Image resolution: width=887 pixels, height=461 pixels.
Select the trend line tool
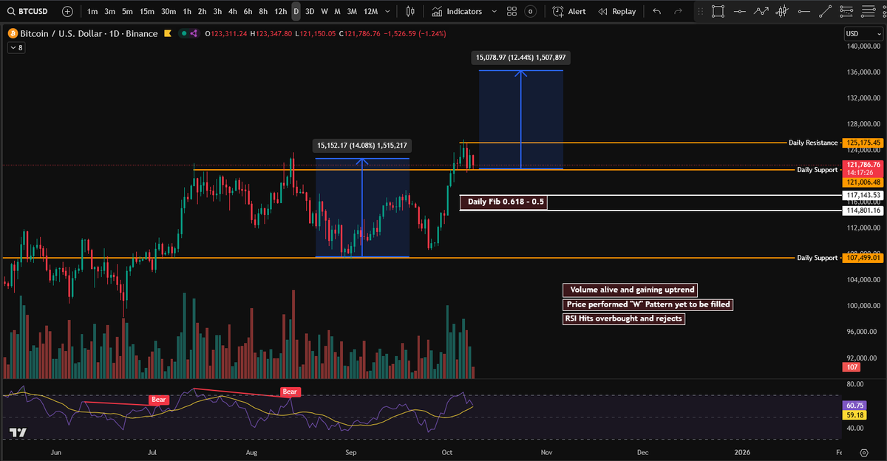pyautogui.click(x=826, y=11)
